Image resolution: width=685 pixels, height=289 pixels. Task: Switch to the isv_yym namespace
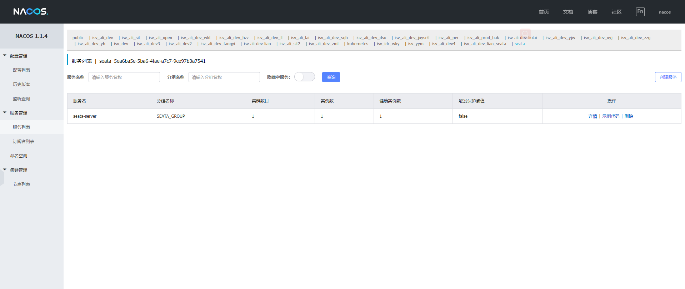click(416, 44)
